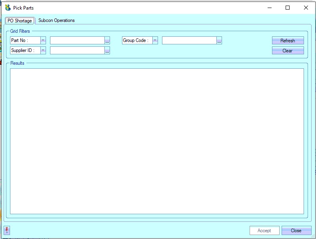Click the pin icon at bottom left
Screen dimensions: 316x239
(x=7, y=230)
